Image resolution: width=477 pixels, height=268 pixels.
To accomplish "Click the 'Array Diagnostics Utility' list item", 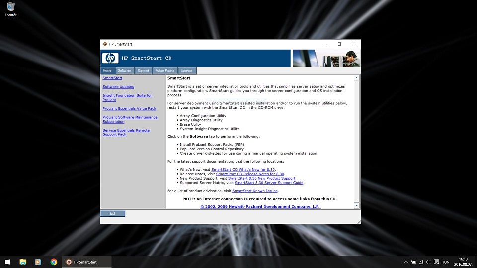I will tap(201, 120).
